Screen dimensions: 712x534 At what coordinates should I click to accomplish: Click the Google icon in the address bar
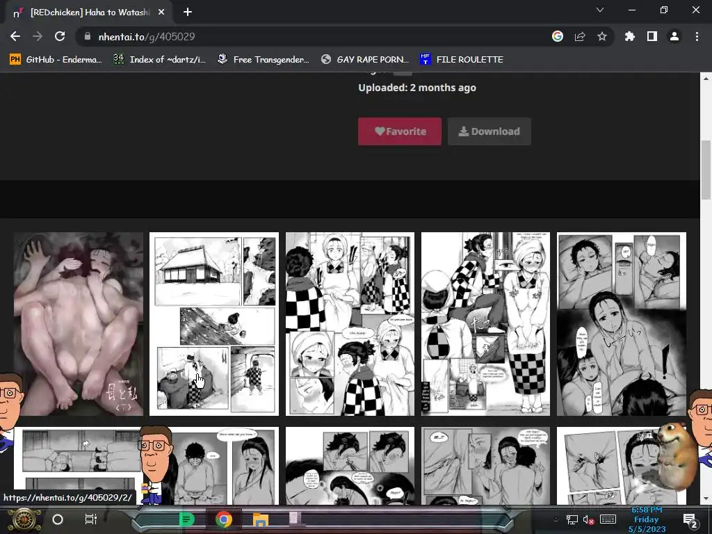tap(558, 36)
